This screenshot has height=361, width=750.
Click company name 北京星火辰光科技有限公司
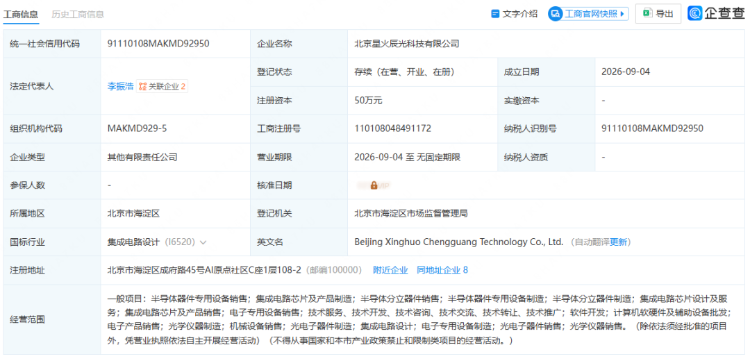406,44
